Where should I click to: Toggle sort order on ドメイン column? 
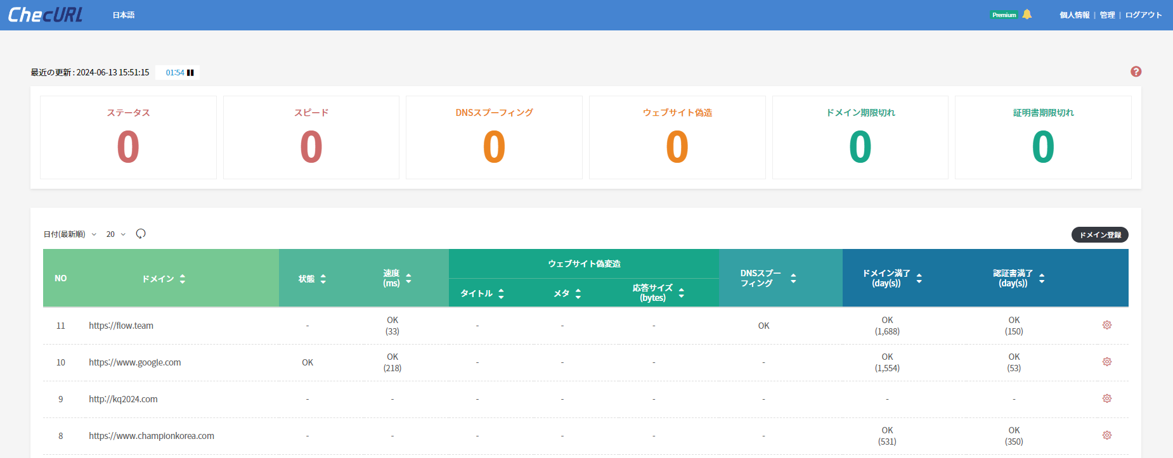tap(183, 279)
